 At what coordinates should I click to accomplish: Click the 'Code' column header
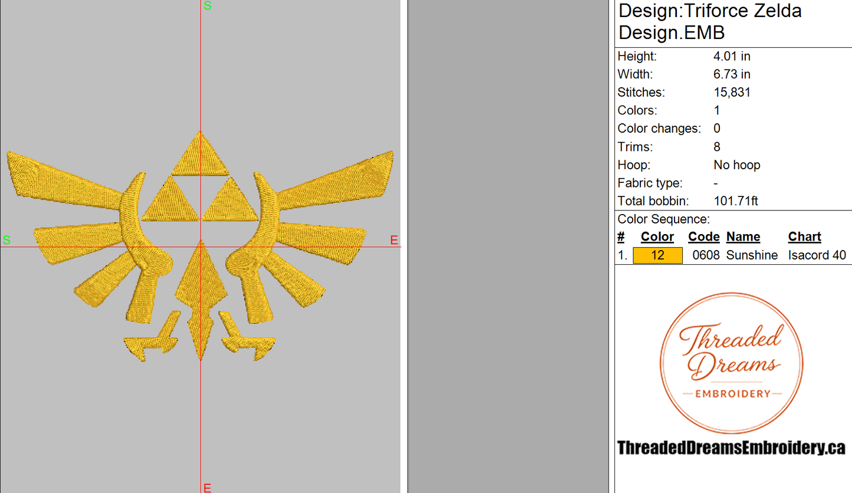[704, 237]
